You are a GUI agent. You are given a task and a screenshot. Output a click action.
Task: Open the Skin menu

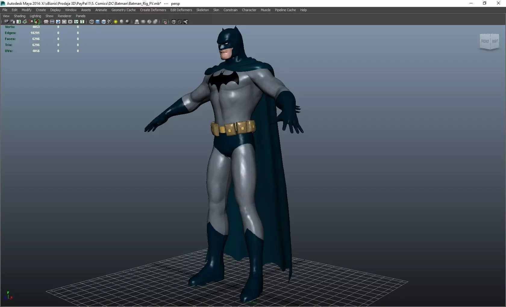click(216, 10)
